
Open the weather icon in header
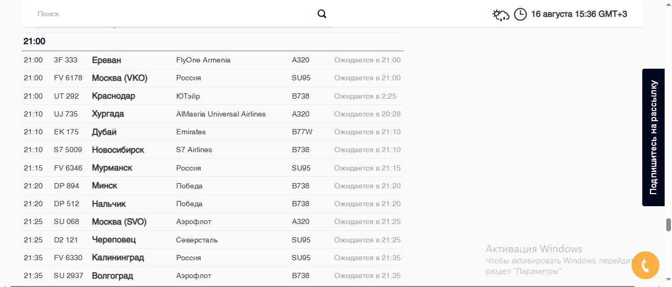[501, 15]
